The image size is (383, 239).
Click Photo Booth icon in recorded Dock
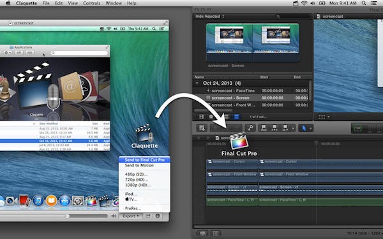(x=25, y=201)
